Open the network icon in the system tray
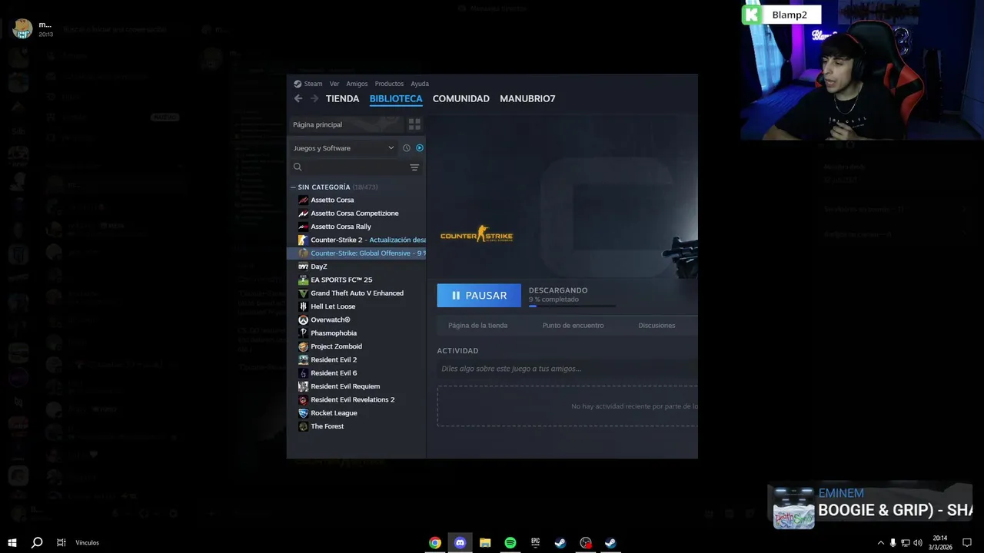The height and width of the screenshot is (553, 984). pyautogui.click(x=906, y=543)
